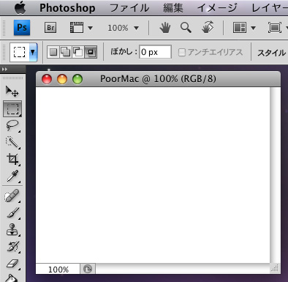Click the window resize grip corner
Viewport: 288px width, 282px height.
pyautogui.click(x=275, y=269)
